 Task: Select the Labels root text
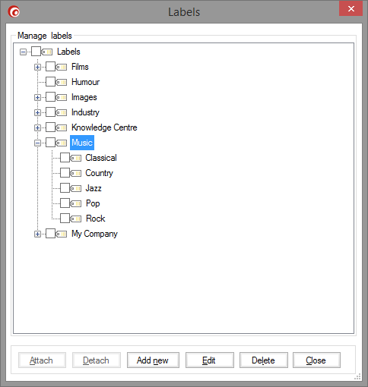click(x=68, y=52)
